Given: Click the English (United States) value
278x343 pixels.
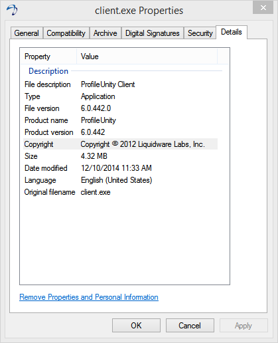Looking at the screenshot, I should (117, 180).
